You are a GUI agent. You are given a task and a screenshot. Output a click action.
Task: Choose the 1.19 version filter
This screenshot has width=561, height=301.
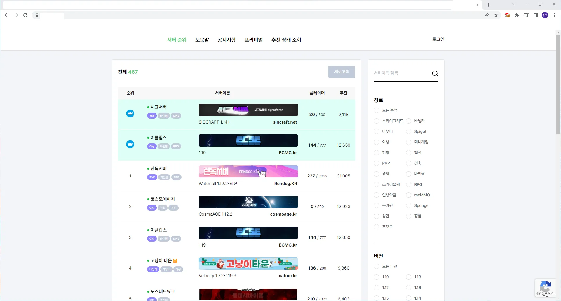pos(376,277)
